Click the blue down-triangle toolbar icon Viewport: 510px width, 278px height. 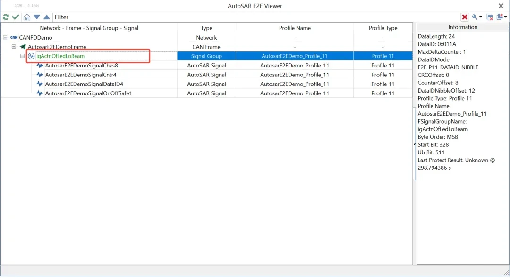click(37, 17)
